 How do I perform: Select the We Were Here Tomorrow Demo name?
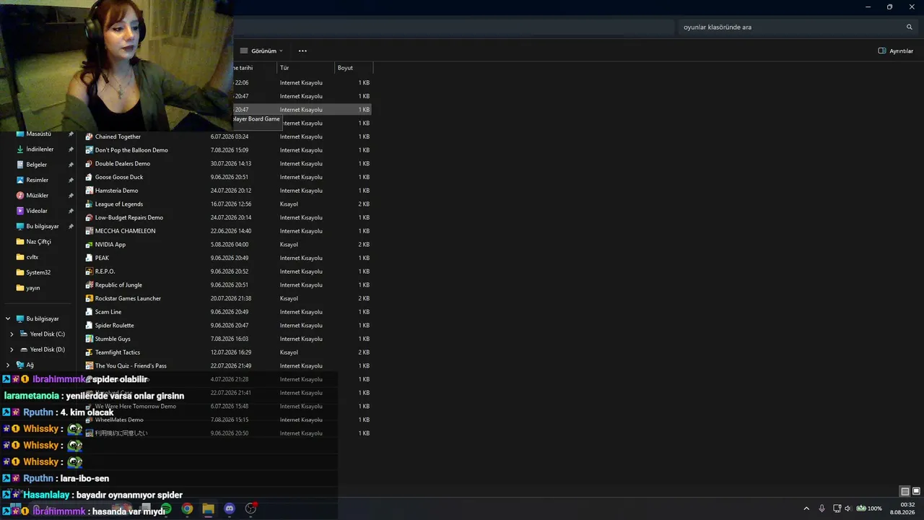[136, 407]
